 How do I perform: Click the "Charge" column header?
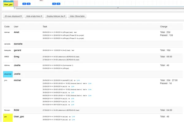[164, 27]
